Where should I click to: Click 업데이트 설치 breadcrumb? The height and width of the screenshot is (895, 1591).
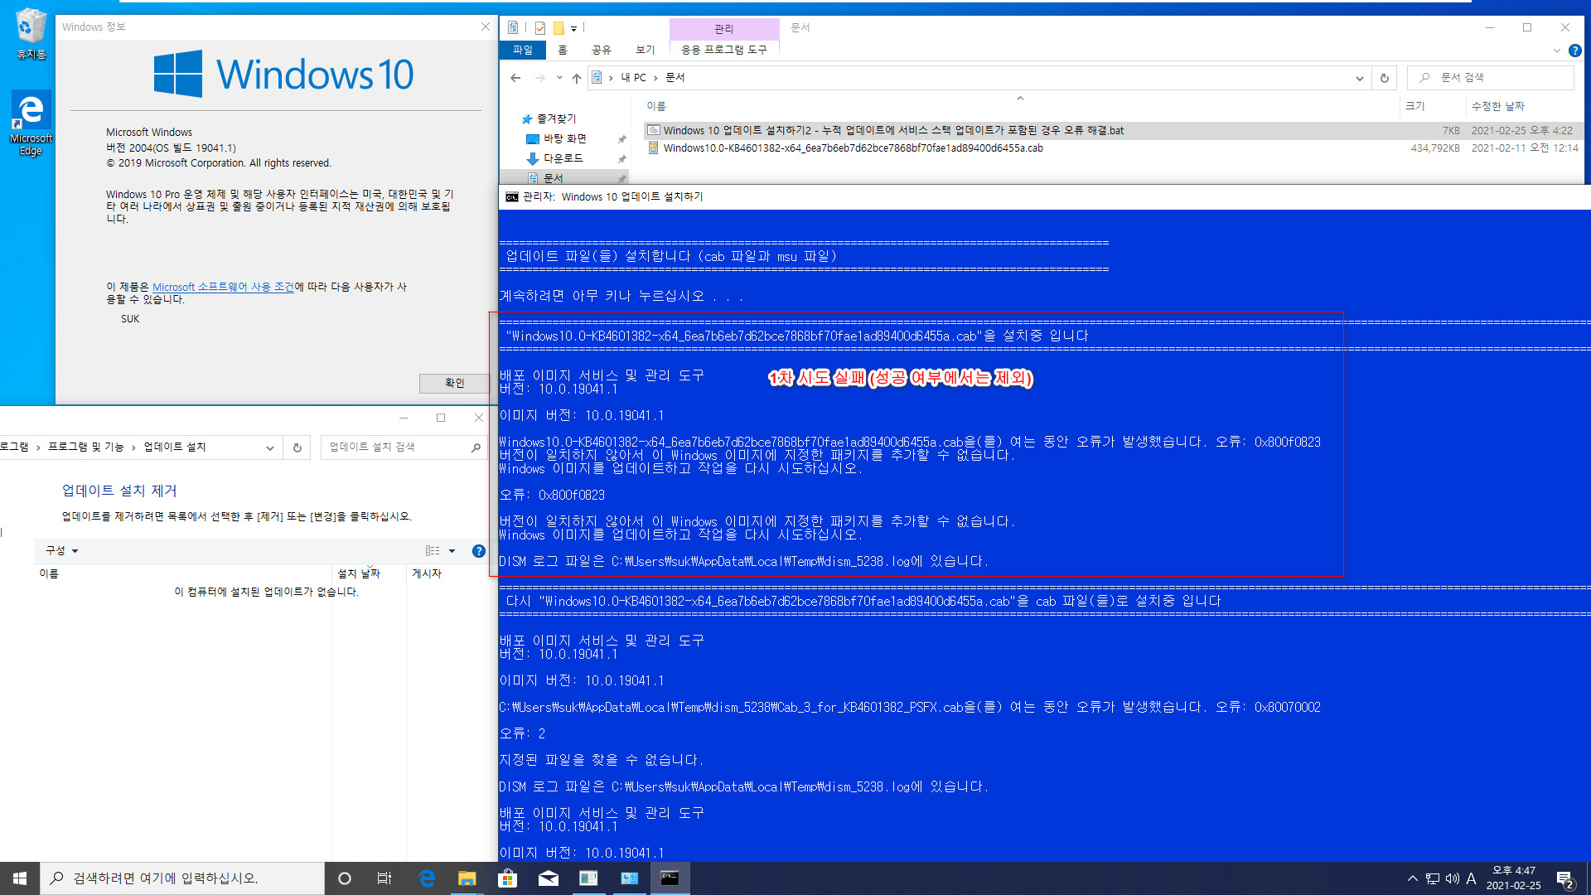[175, 447]
